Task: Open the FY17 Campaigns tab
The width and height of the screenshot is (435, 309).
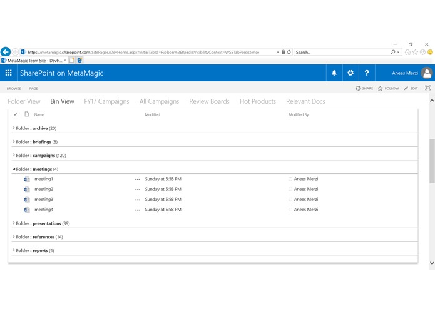Action: pyautogui.click(x=106, y=101)
